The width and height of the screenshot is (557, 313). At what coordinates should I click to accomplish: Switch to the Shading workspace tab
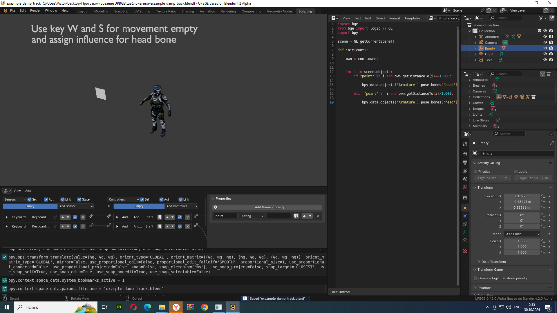[x=188, y=11]
